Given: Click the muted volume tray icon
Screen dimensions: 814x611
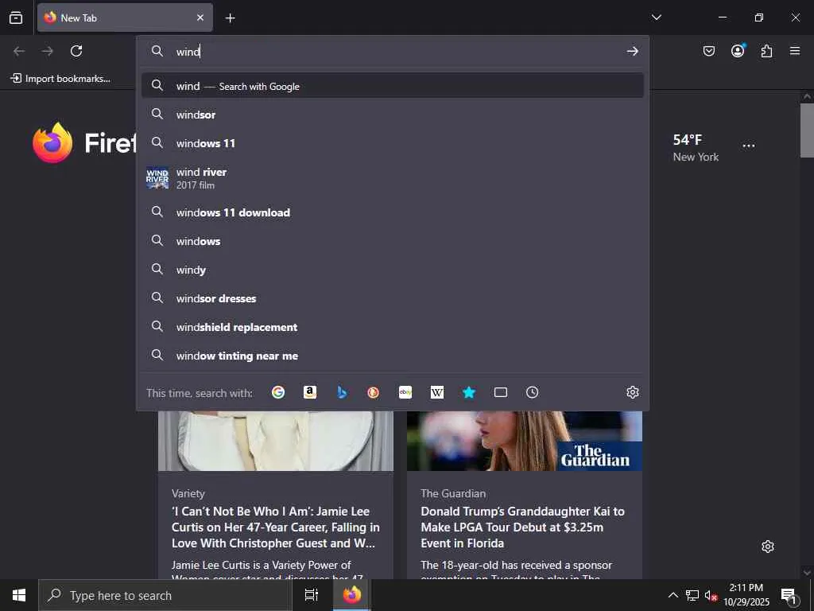Looking at the screenshot, I should tap(711, 596).
